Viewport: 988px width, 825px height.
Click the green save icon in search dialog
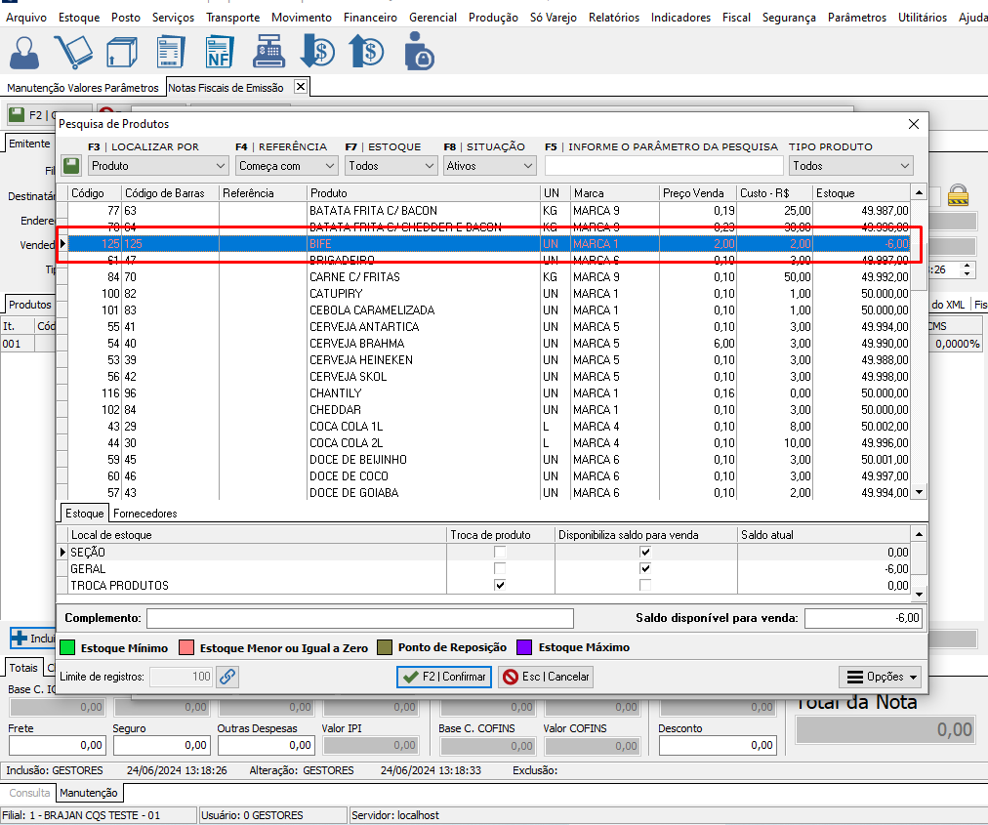click(71, 166)
